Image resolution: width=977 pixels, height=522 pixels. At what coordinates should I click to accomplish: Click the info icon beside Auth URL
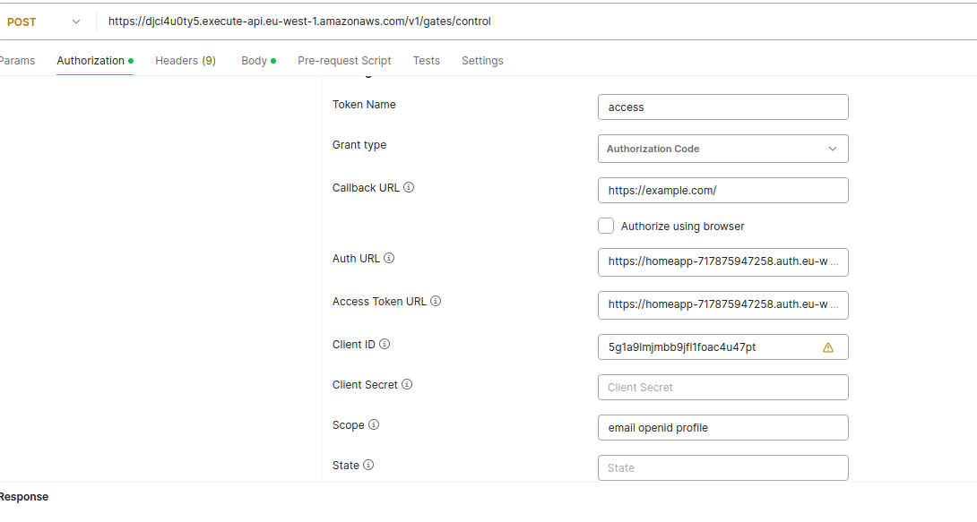389,259
